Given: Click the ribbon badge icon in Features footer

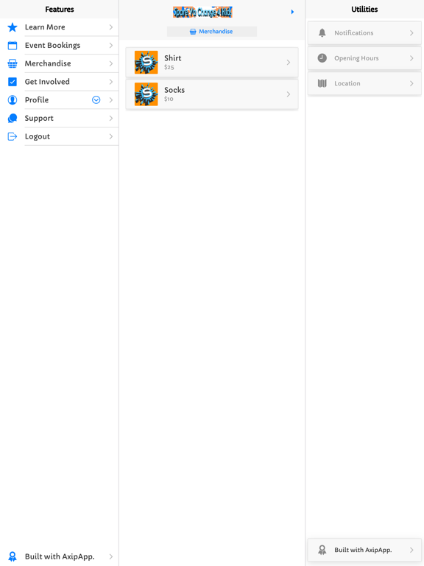Looking at the screenshot, I should (x=13, y=556).
